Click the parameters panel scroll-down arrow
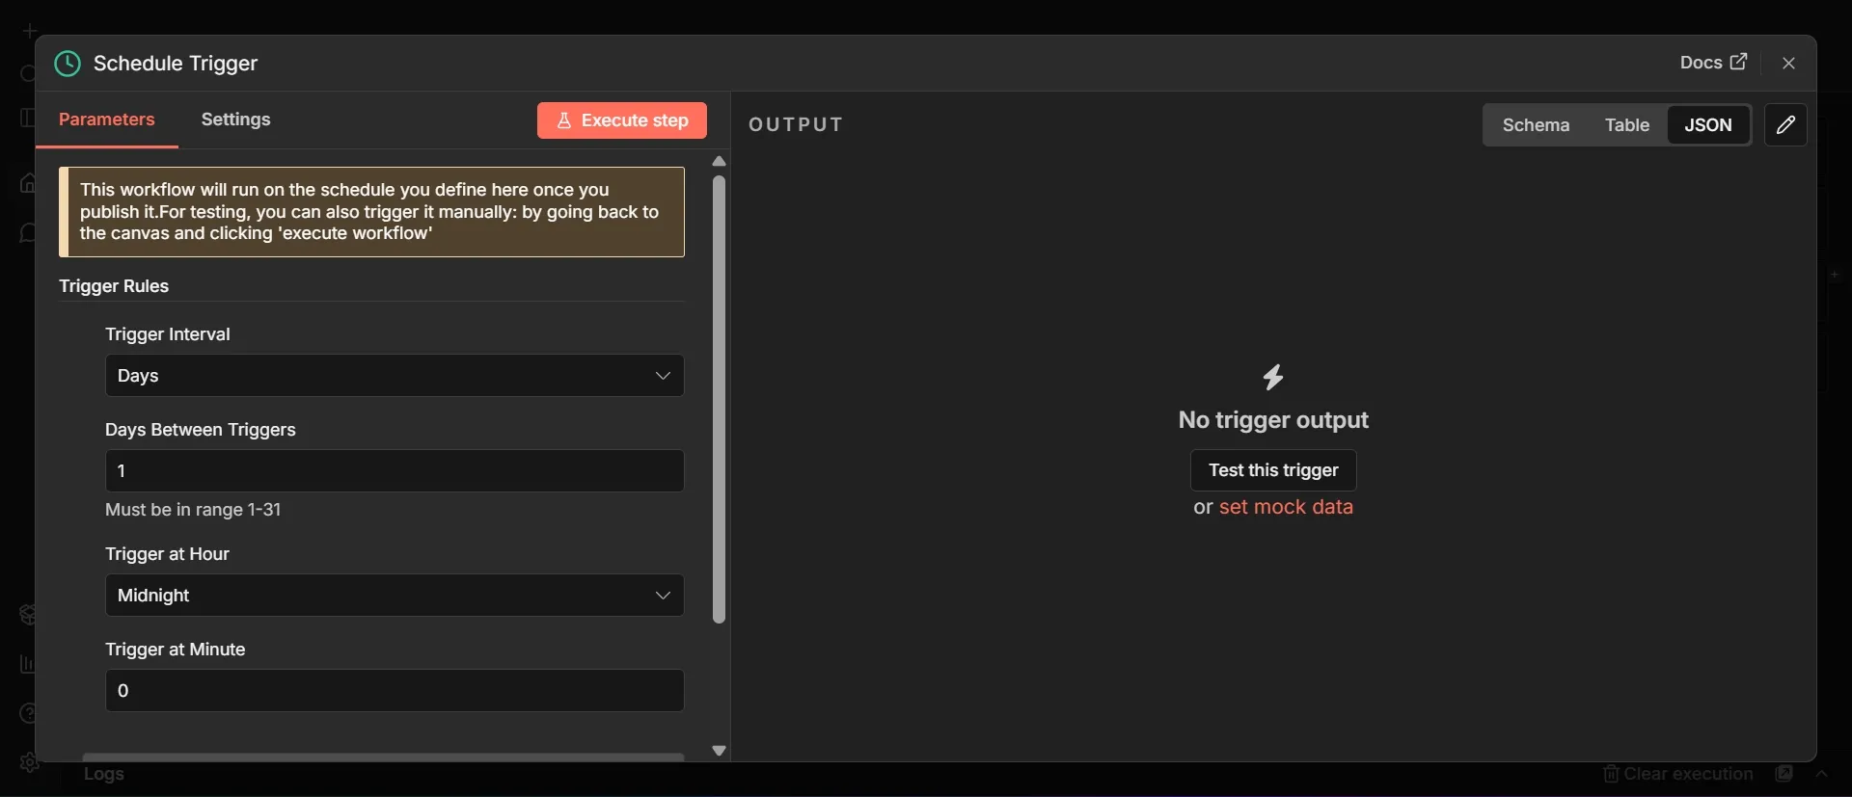The width and height of the screenshot is (1852, 797). click(x=719, y=751)
